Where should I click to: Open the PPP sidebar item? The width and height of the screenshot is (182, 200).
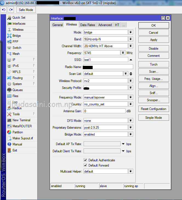tap(22, 42)
